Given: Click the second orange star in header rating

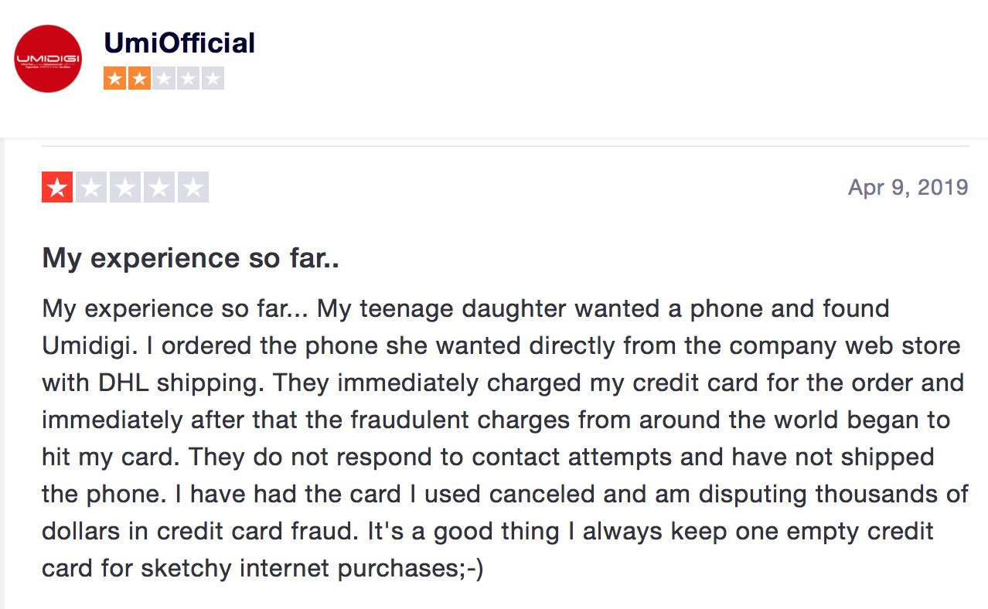Looking at the screenshot, I should [140, 78].
